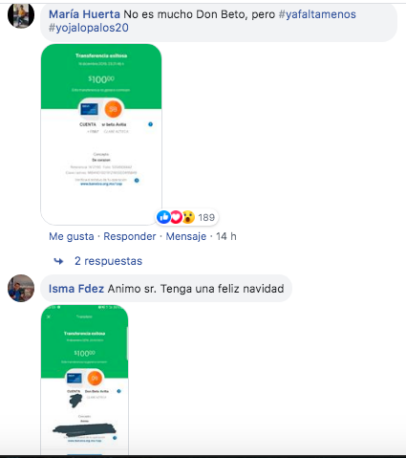Click Mensaje under María's comment
Screen dimensions: 406x458
(186, 236)
